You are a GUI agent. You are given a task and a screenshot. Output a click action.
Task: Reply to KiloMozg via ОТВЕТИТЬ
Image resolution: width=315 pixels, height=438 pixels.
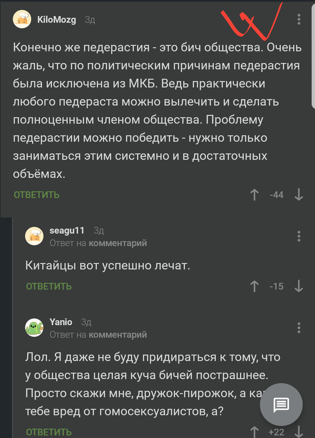[36, 195]
